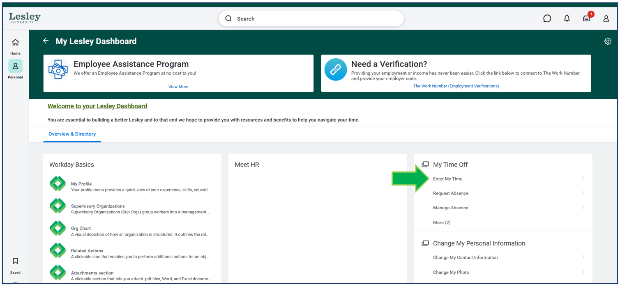The width and height of the screenshot is (620, 286).
Task: Click the Workday Basics heading
Action: (71, 165)
